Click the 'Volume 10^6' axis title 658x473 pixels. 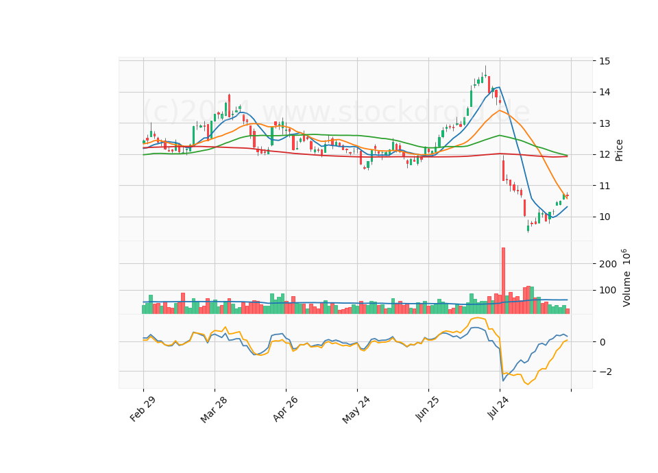(626, 278)
